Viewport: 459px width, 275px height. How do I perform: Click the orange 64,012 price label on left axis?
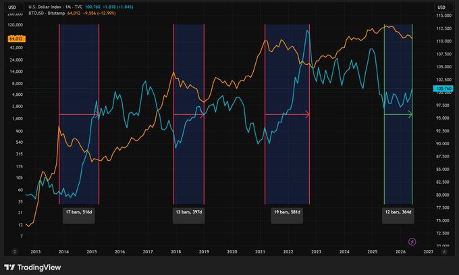click(x=16, y=39)
